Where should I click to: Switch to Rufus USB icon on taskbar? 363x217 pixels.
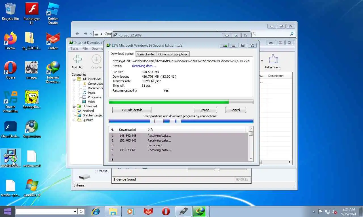point(183,211)
